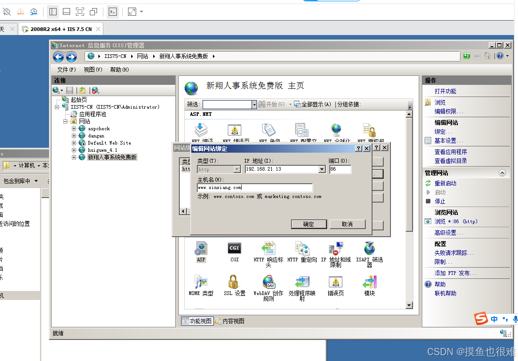This screenshot has height=361, width=518.
Task: Select 应用程序池 in the tree
Action: [x=93, y=114]
